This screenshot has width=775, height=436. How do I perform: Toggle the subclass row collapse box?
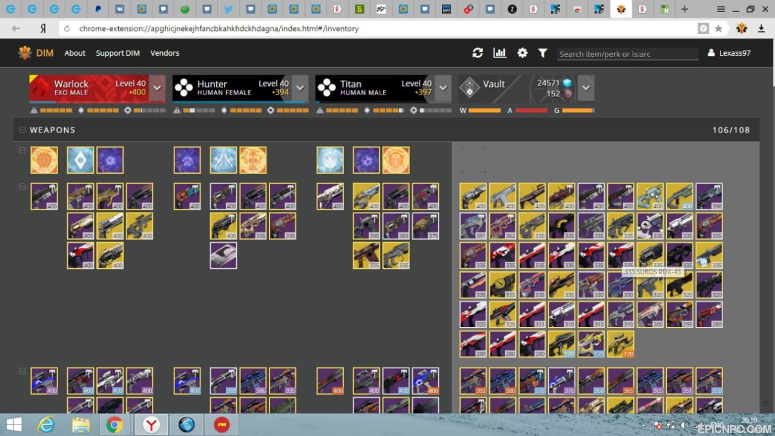[x=22, y=150]
